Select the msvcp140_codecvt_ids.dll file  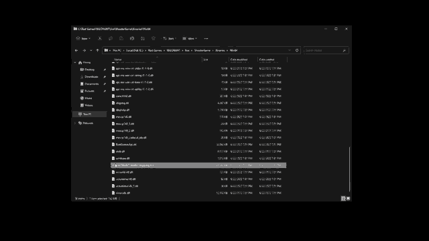pos(198,138)
